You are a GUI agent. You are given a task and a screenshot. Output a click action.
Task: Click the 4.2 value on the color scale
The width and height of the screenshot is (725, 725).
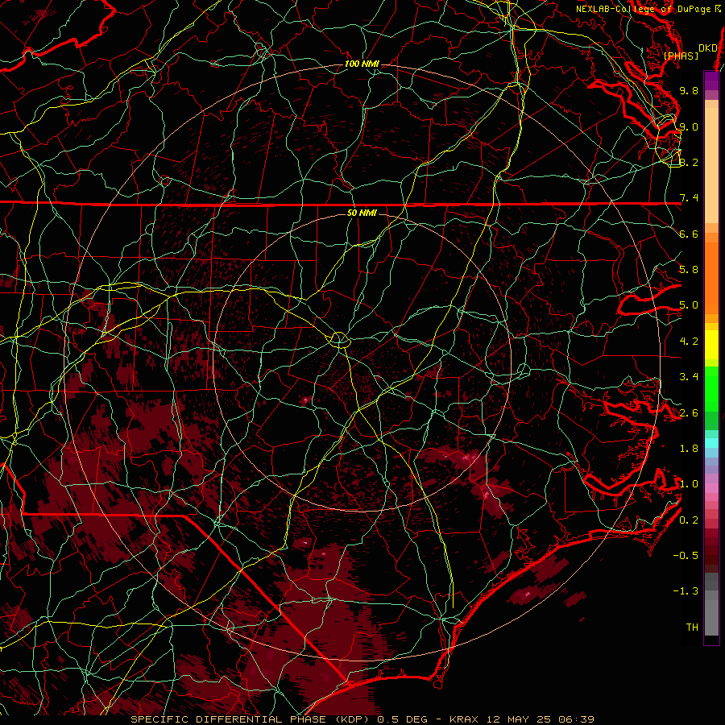click(x=689, y=342)
